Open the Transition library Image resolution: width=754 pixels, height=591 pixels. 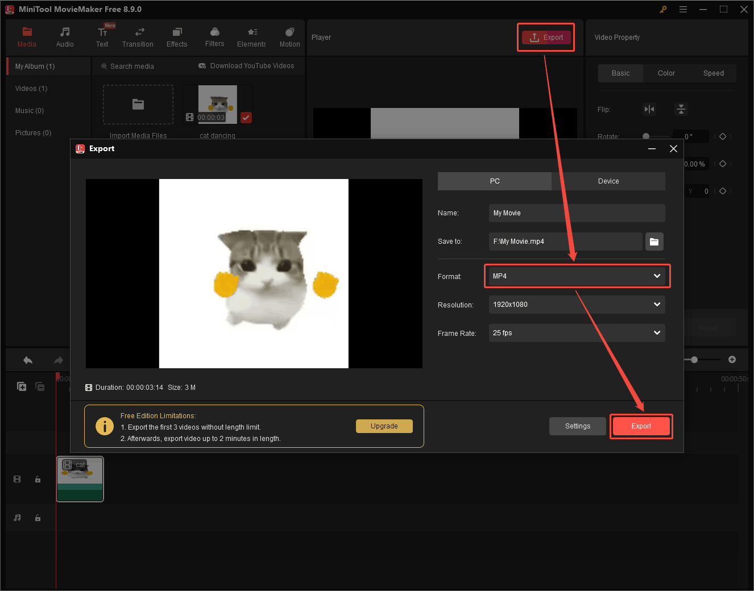[x=138, y=38]
